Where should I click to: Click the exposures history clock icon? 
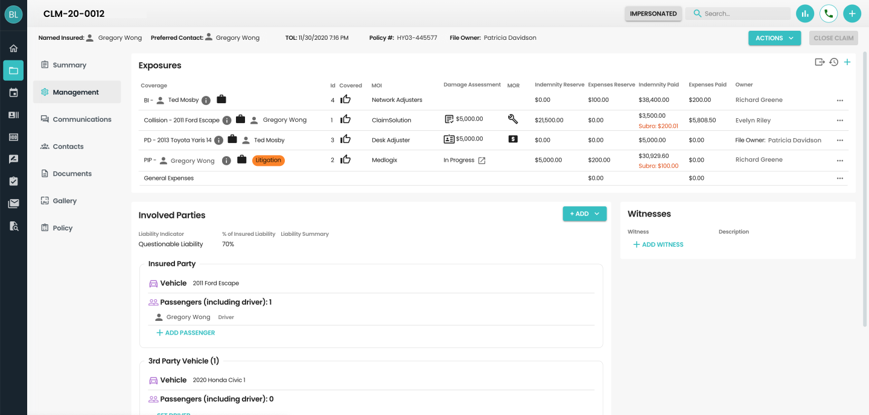[833, 62]
